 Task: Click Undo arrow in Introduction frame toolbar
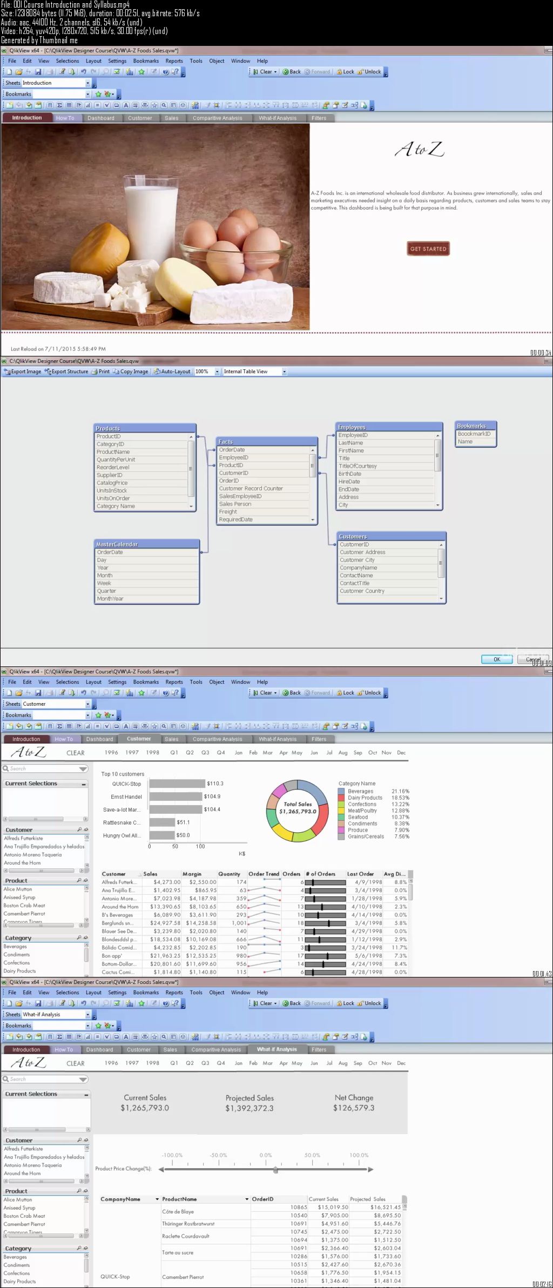(x=84, y=72)
